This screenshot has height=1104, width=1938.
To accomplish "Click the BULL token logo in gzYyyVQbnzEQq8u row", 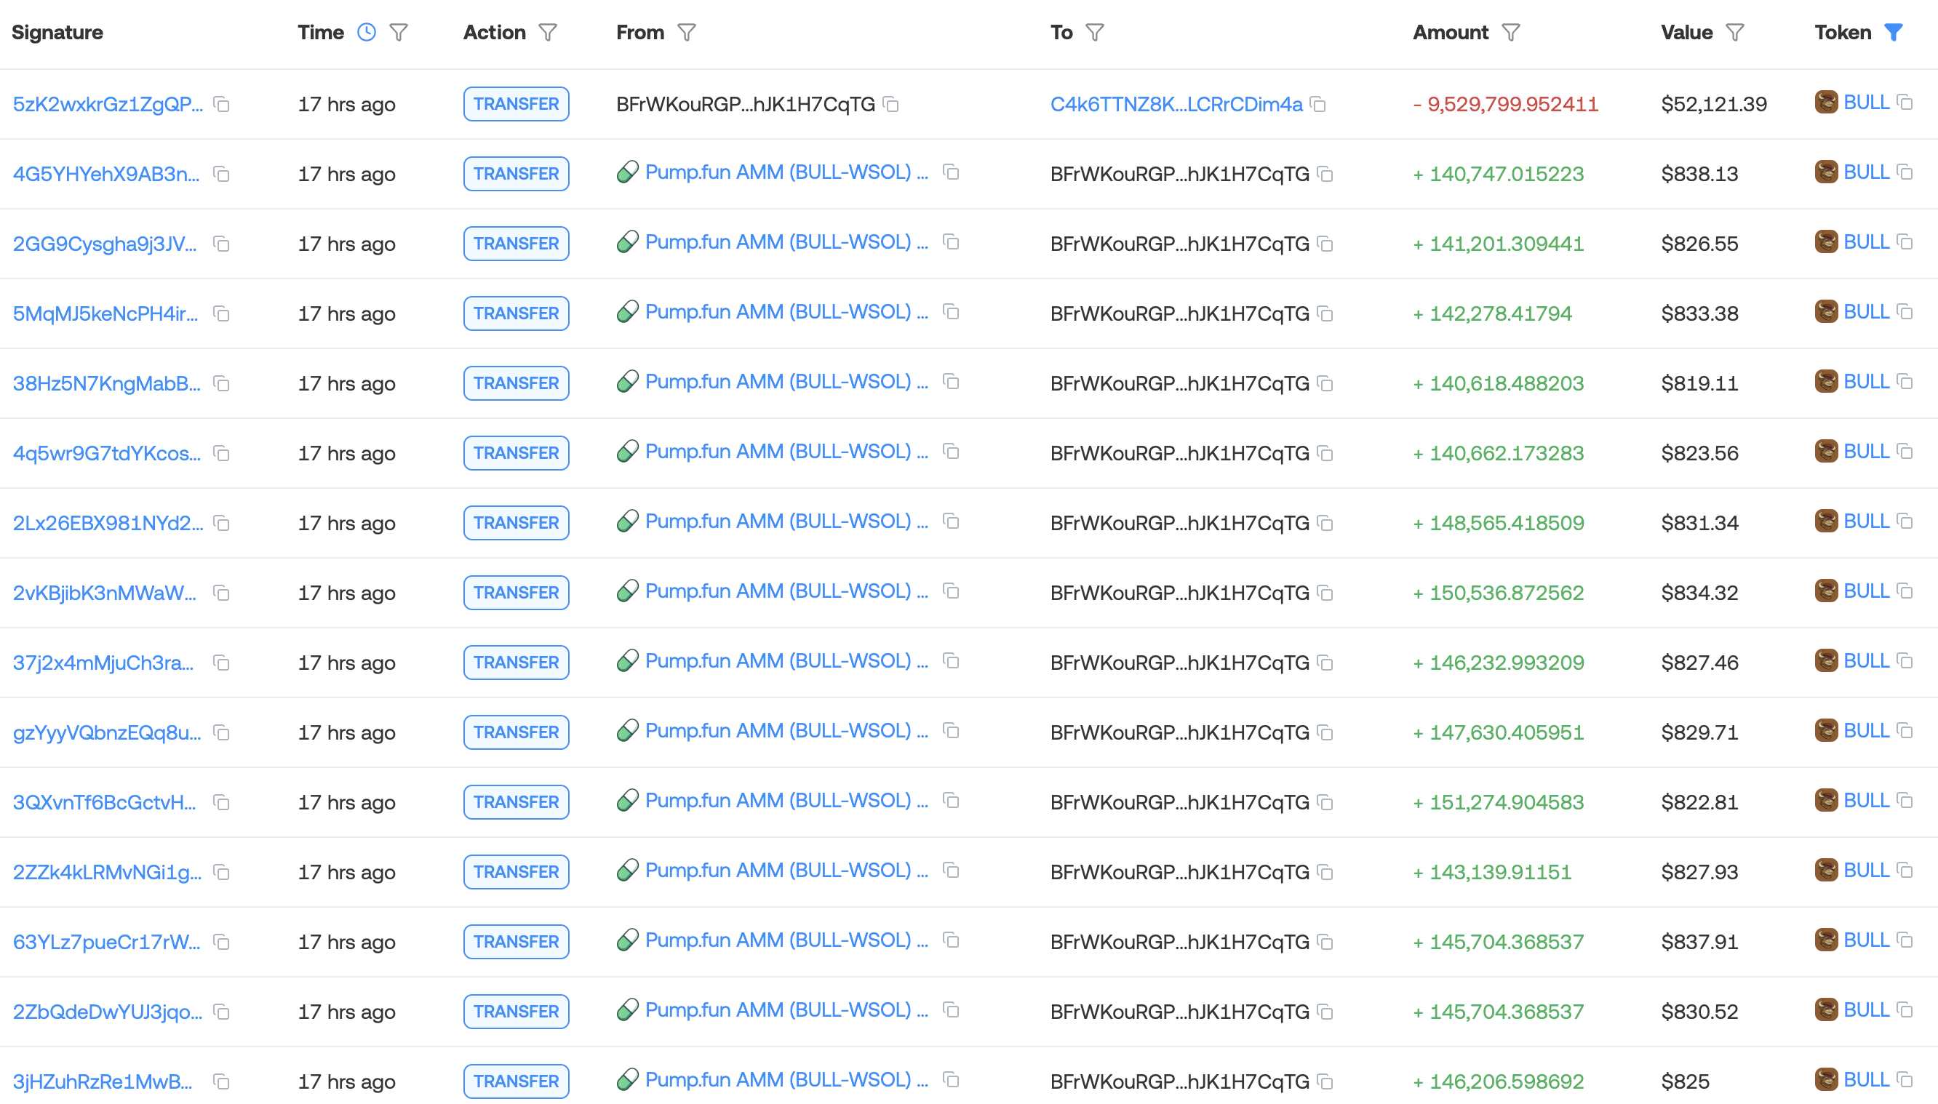I will [x=1827, y=730].
